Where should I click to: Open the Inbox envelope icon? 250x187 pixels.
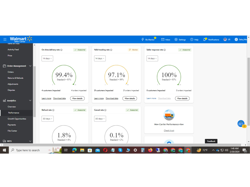pyautogui.click(x=163, y=39)
